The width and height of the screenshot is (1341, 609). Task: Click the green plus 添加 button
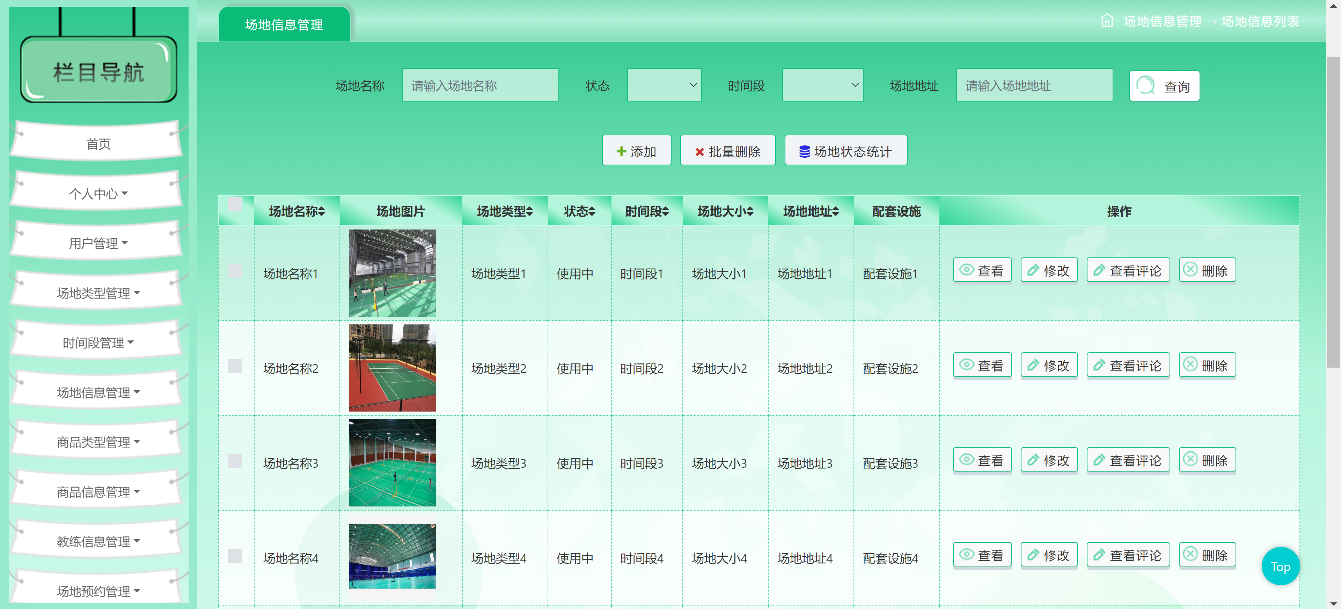[636, 151]
